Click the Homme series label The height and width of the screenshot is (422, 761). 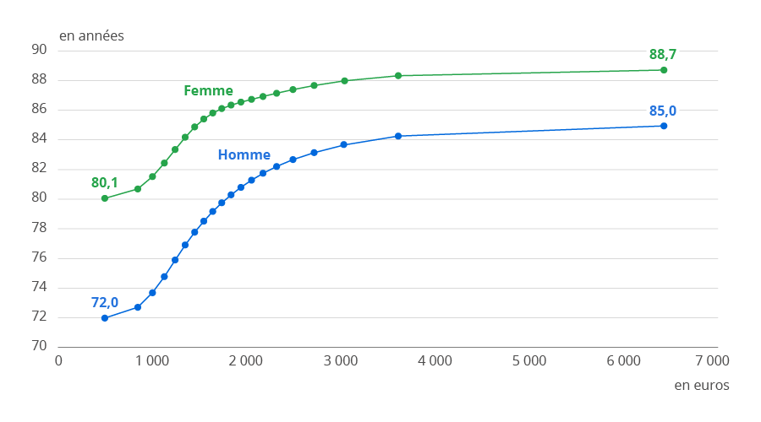244,155
